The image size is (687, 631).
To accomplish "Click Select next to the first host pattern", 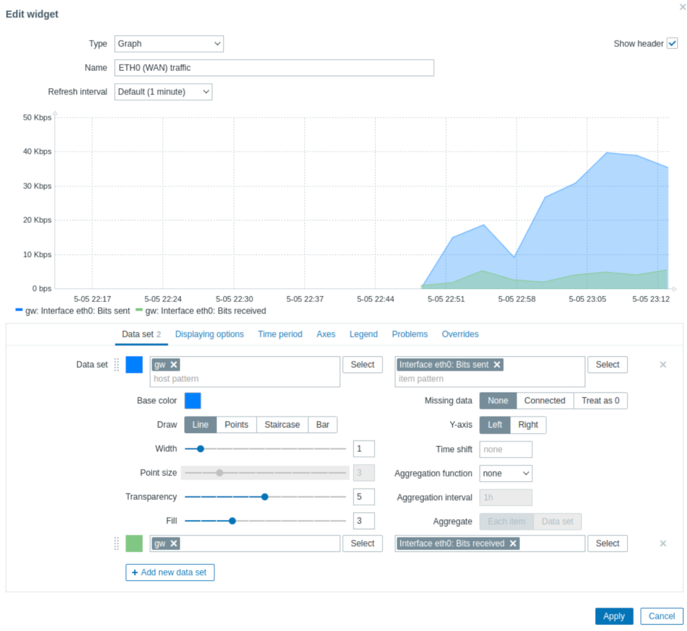I will [x=362, y=365].
